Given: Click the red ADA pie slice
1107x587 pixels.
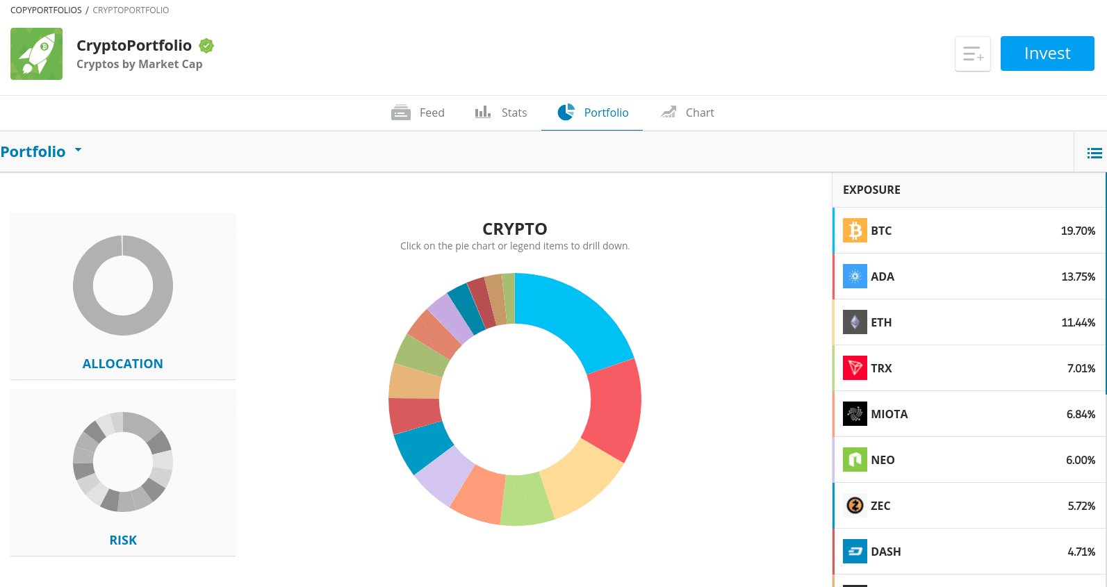Looking at the screenshot, I should click(614, 410).
